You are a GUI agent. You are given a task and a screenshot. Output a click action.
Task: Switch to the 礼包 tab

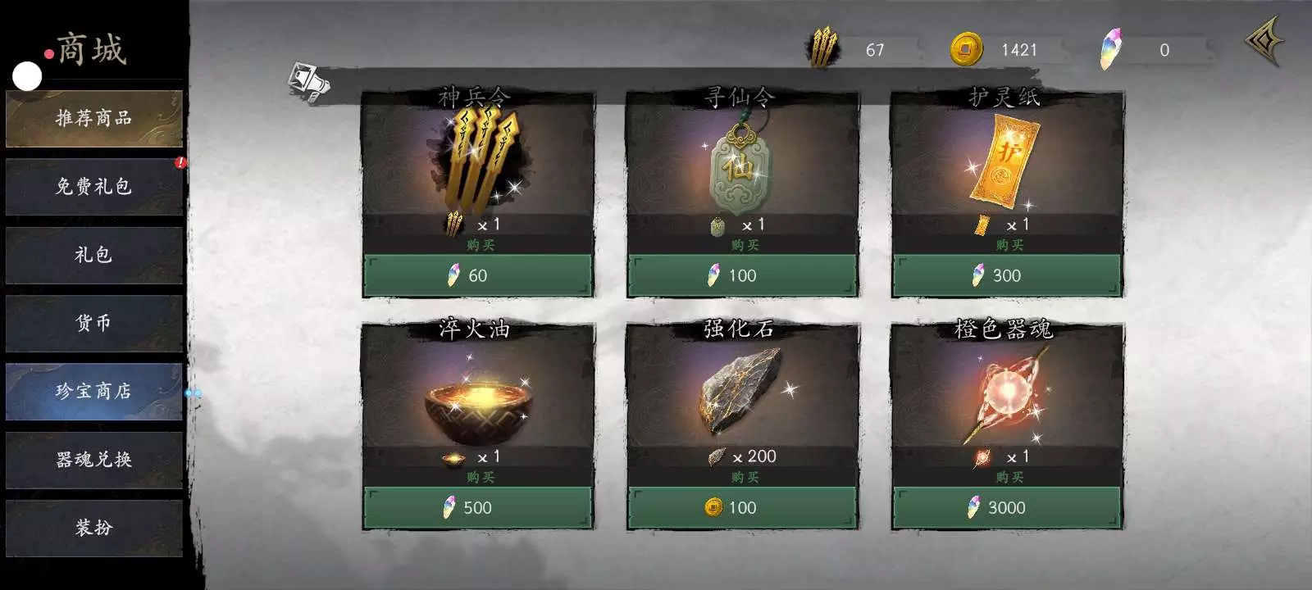click(93, 255)
